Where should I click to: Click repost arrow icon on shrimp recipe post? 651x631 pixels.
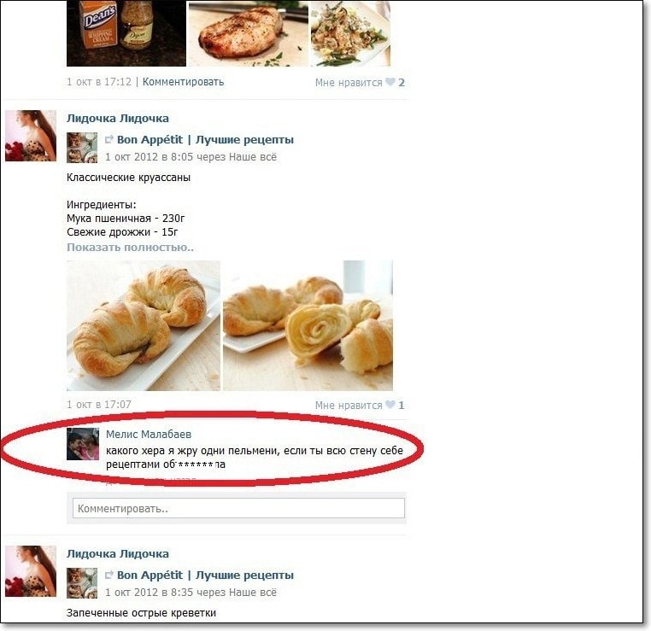[109, 575]
